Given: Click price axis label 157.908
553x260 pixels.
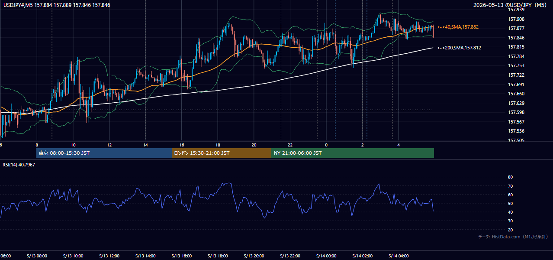Looking at the screenshot, I should coord(517,19).
